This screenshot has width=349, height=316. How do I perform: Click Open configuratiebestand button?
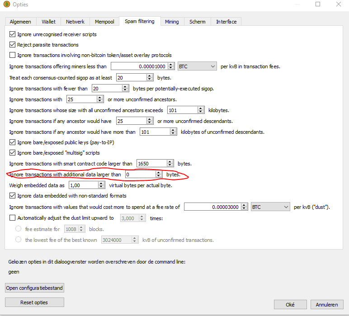34,288
